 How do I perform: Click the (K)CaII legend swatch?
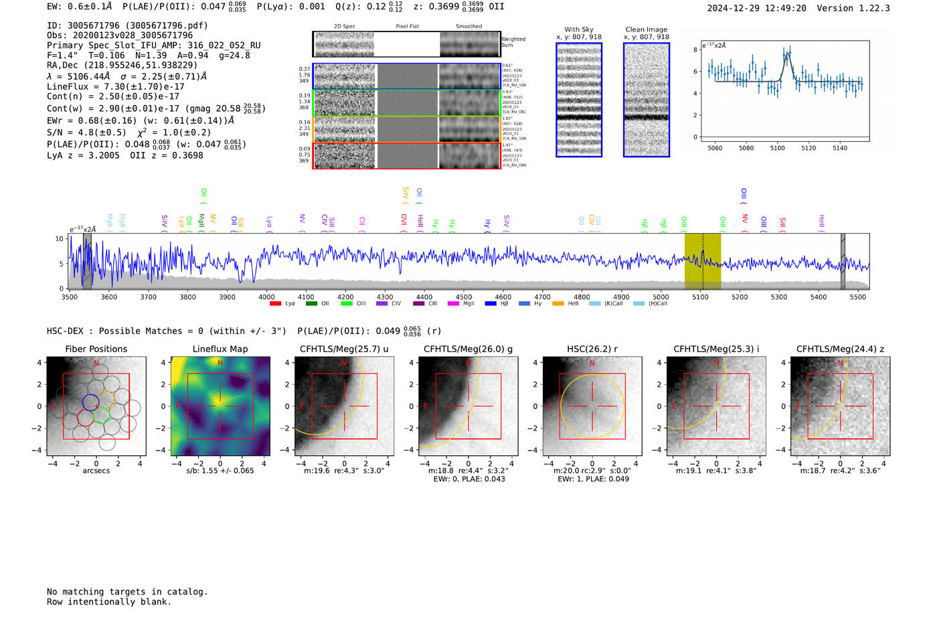(594, 303)
